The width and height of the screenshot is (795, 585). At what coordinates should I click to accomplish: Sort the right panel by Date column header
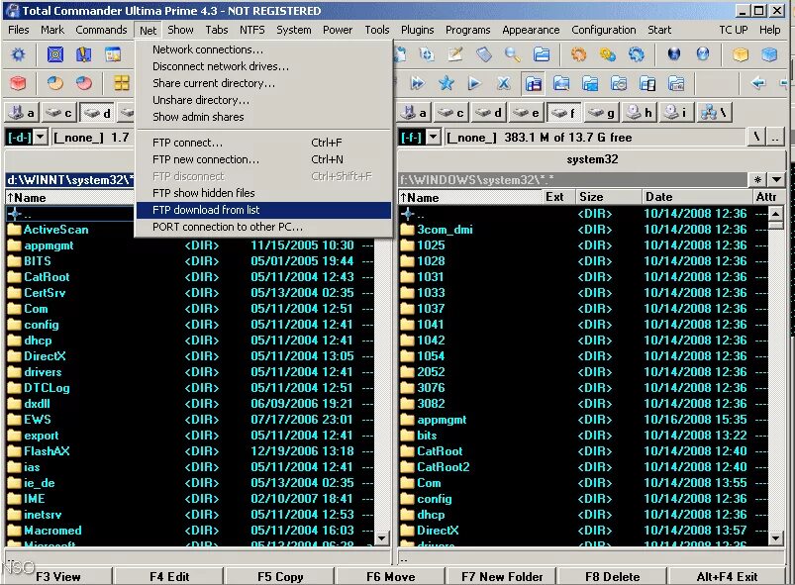click(697, 197)
